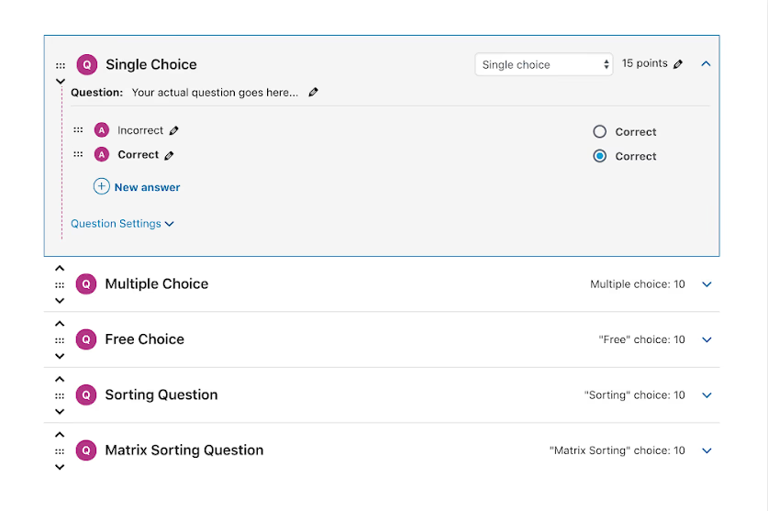
Task: Mark the Incorrect answer as correct
Action: pos(599,131)
